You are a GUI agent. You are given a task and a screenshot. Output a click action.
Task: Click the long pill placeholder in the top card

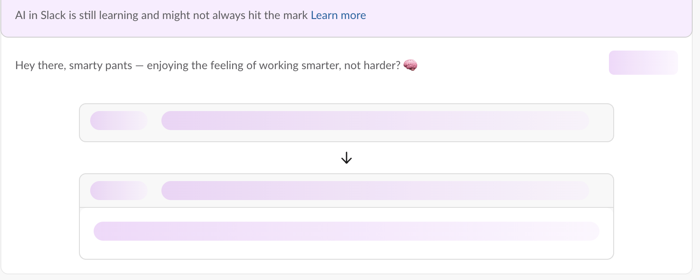pyautogui.click(x=375, y=121)
